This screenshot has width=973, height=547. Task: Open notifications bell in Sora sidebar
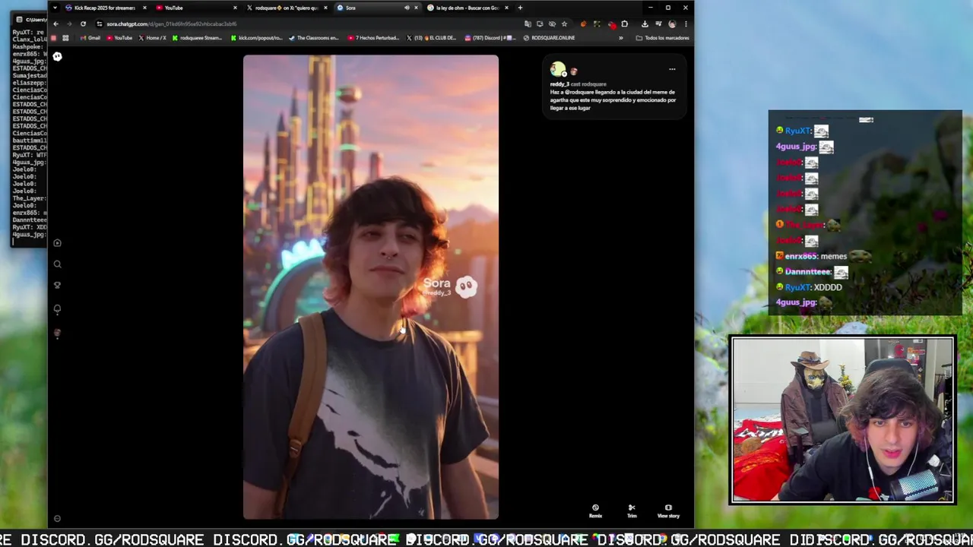click(x=57, y=309)
